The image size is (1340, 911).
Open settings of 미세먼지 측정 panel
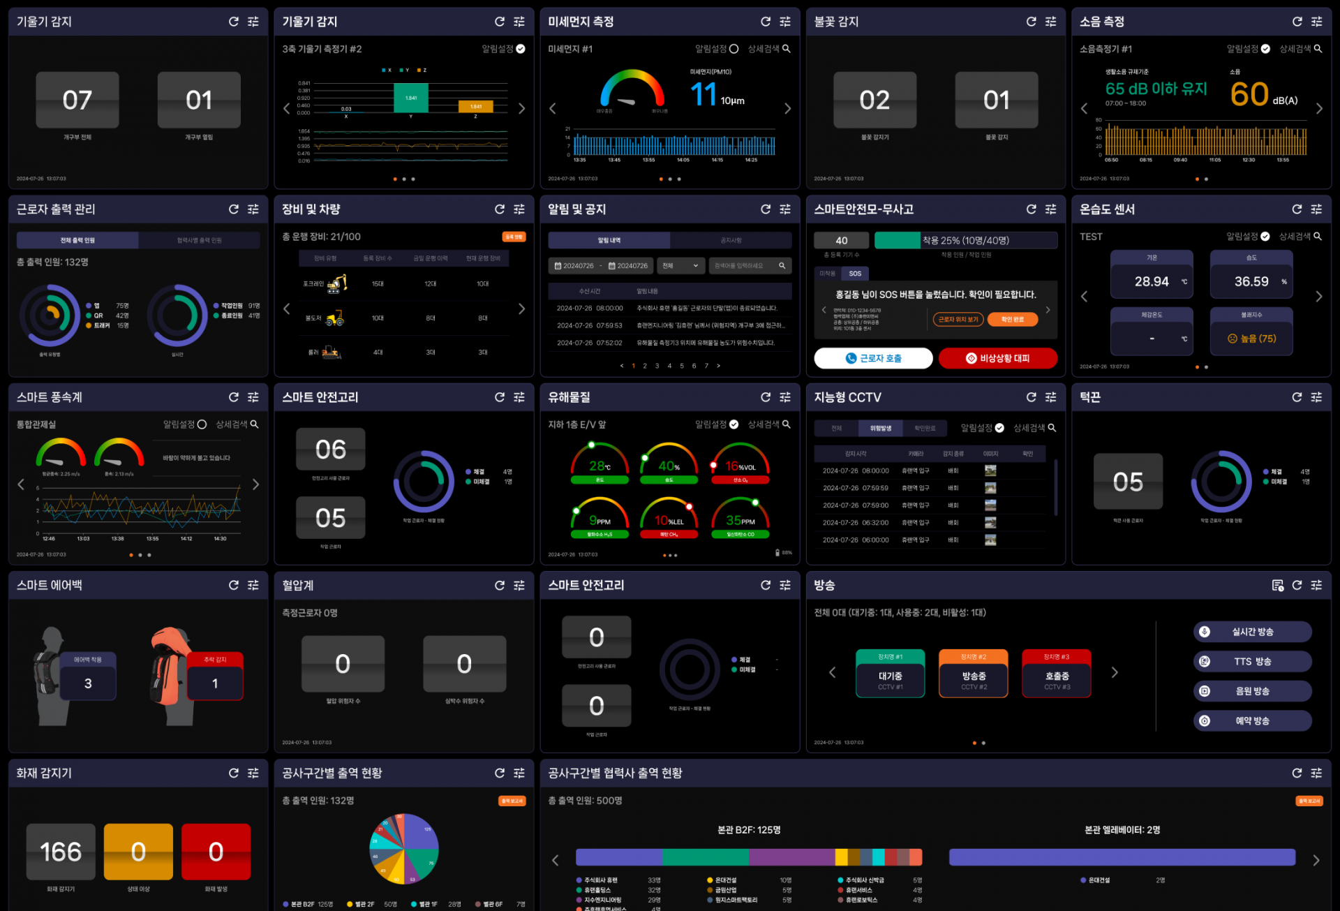coord(785,22)
